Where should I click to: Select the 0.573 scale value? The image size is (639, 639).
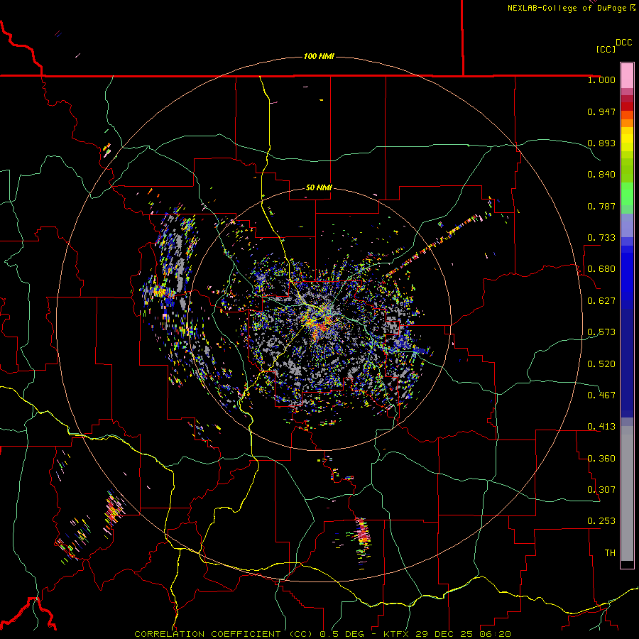click(601, 332)
